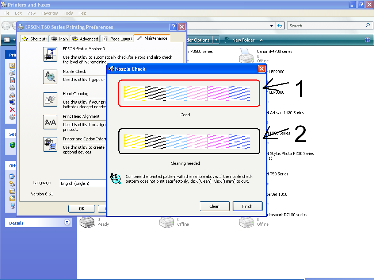Open the View menu
This screenshot has height=280, width=374.
(x=31, y=13)
